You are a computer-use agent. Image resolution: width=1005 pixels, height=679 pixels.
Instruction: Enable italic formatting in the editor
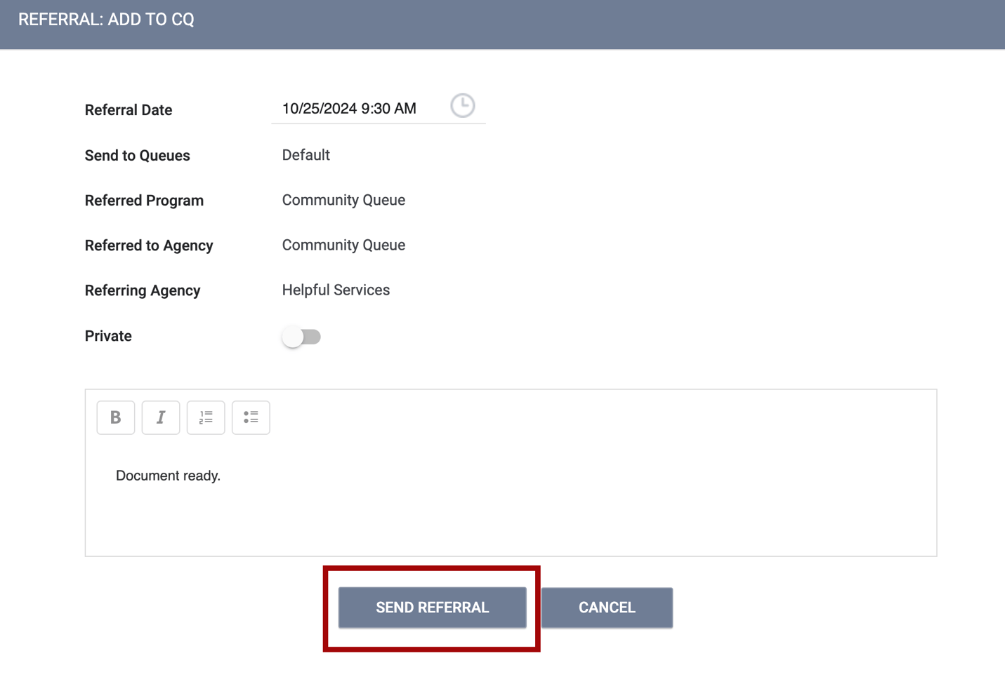coord(161,417)
